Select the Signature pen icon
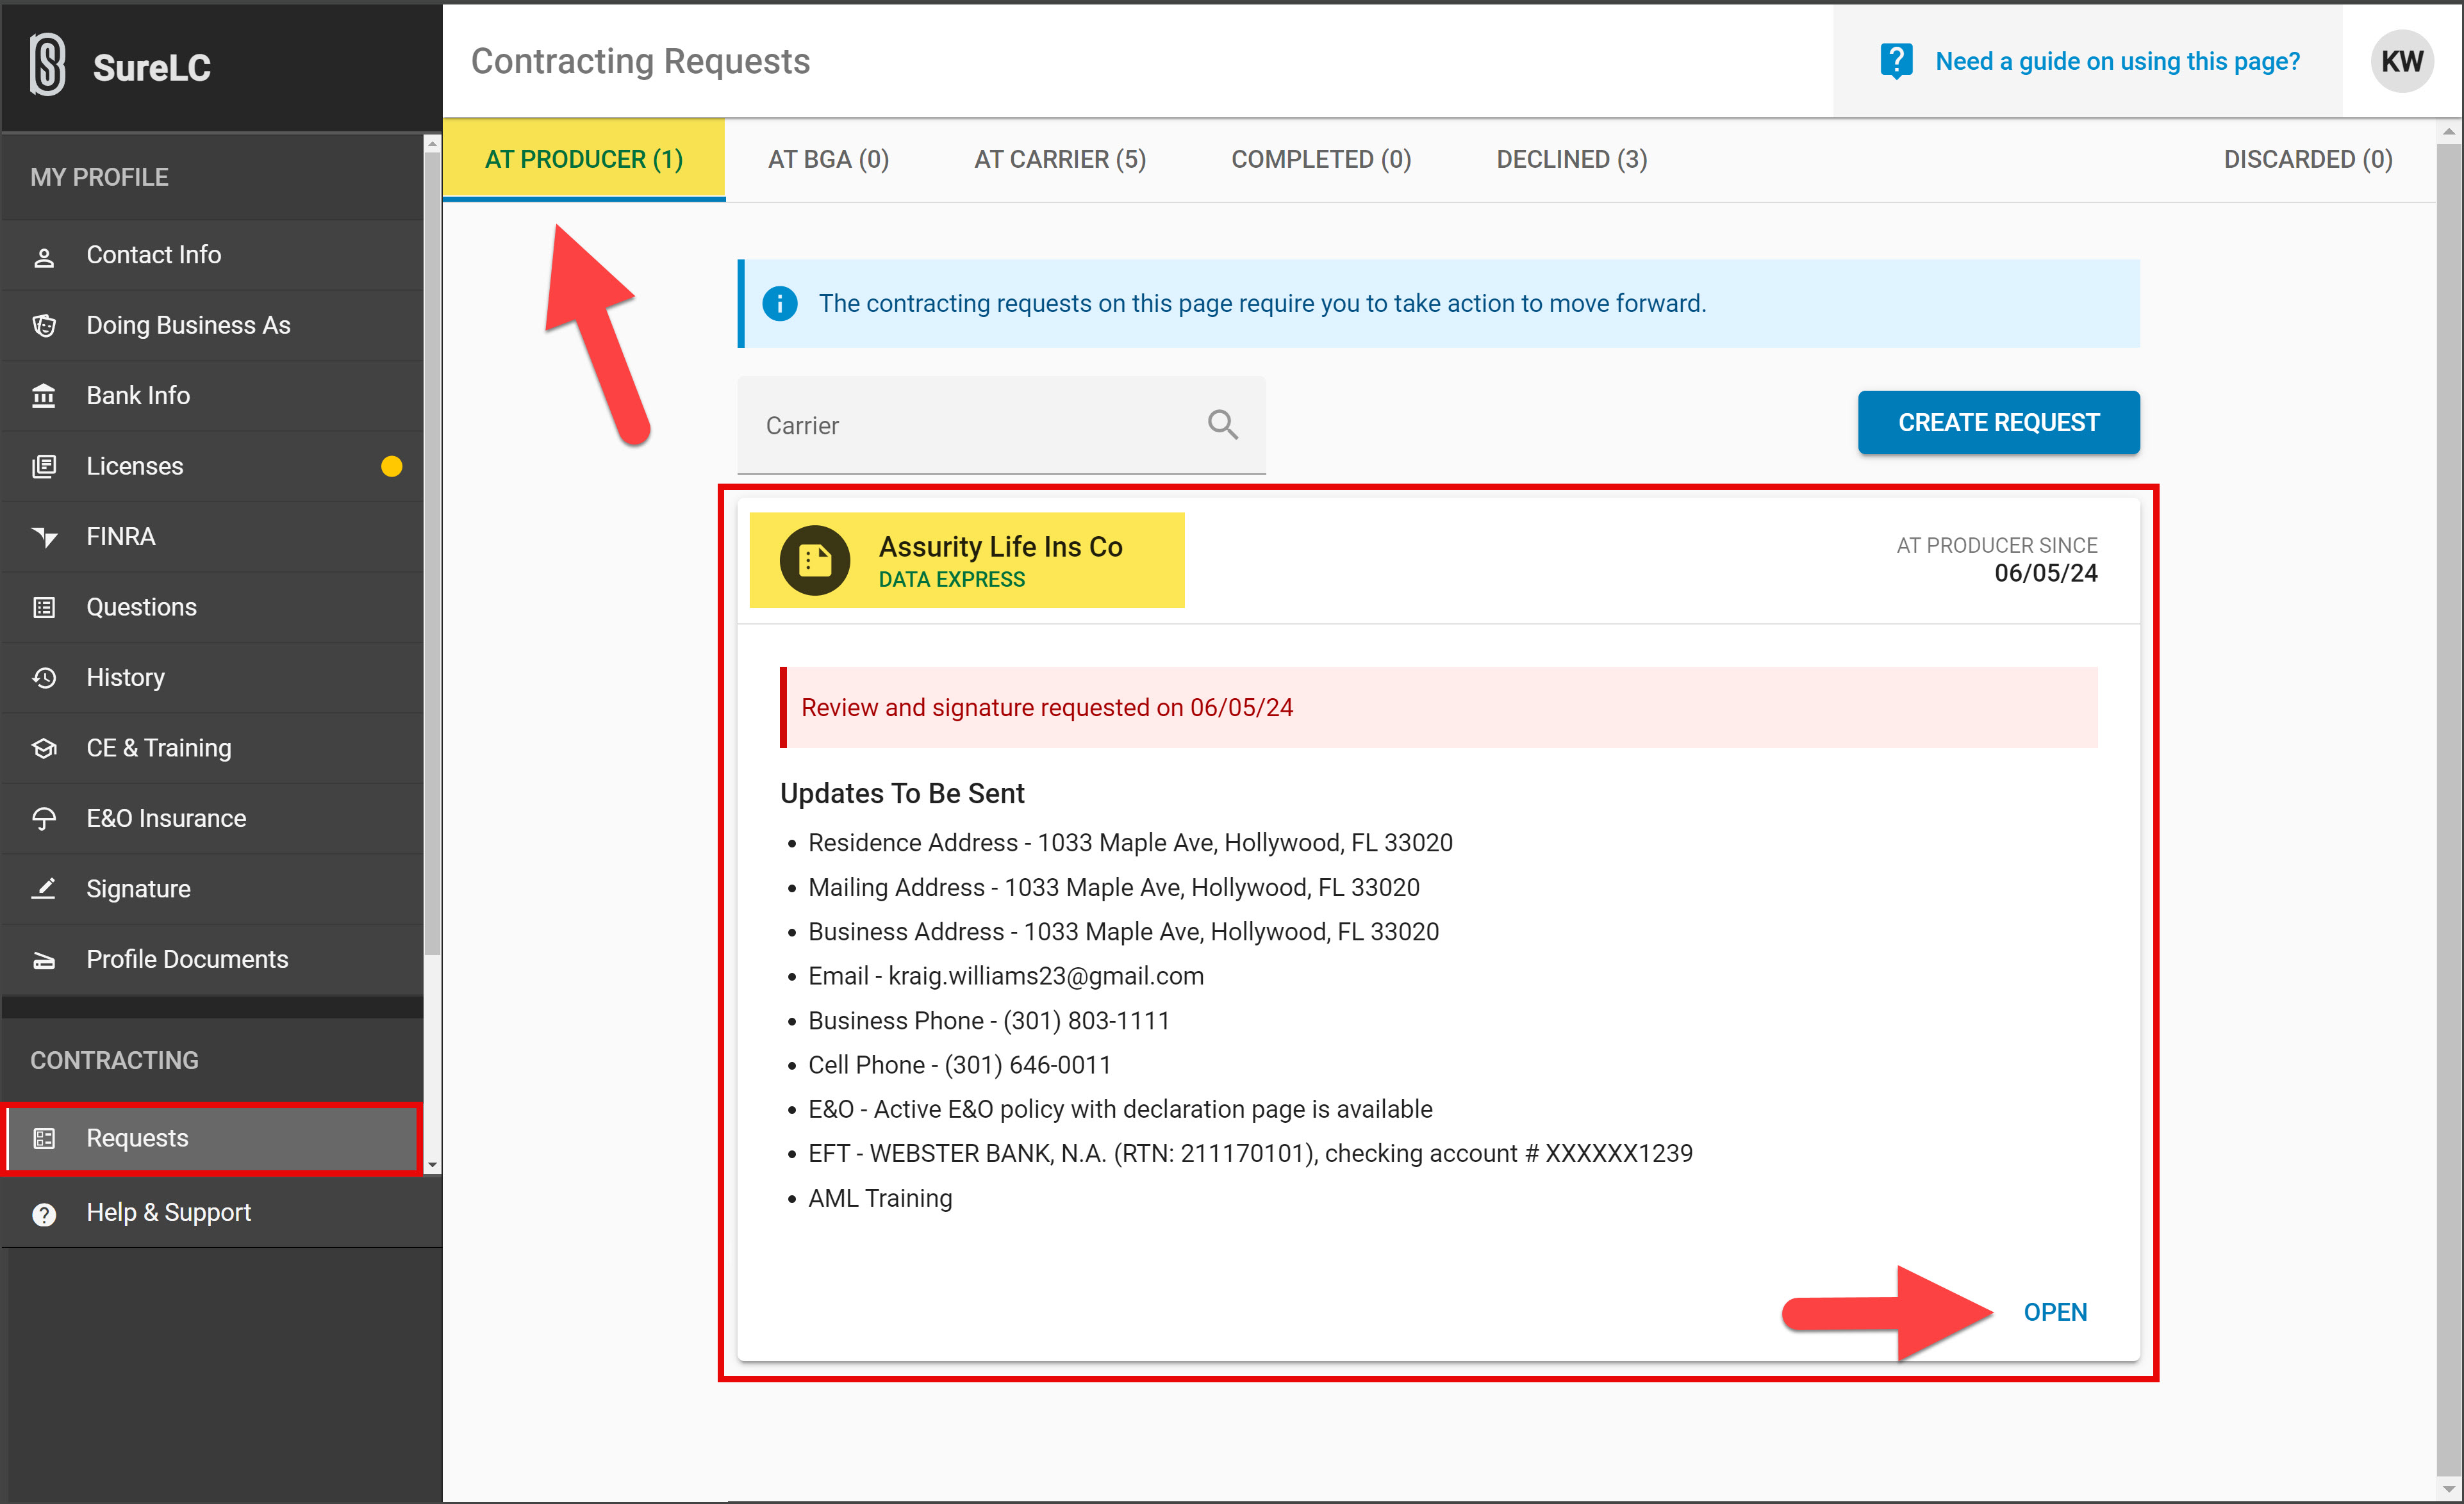Image resolution: width=2464 pixels, height=1504 pixels. [x=45, y=888]
